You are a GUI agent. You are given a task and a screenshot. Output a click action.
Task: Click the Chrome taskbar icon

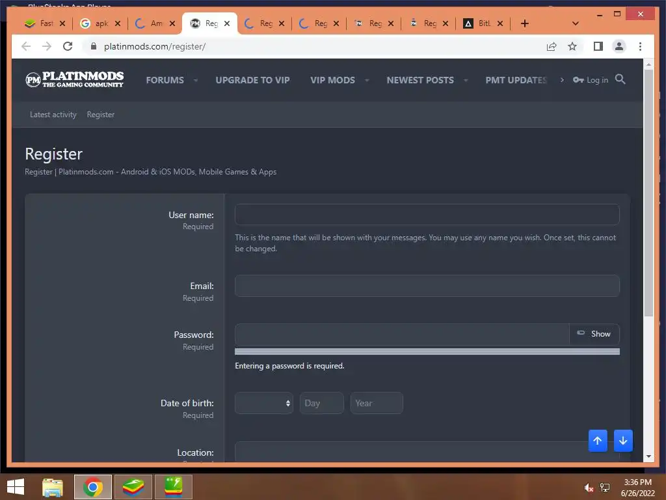93,487
